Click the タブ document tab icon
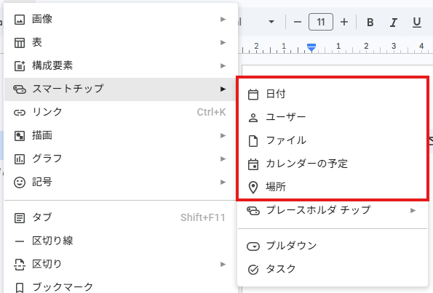Screen dimensions: 433x293 pos(20,218)
